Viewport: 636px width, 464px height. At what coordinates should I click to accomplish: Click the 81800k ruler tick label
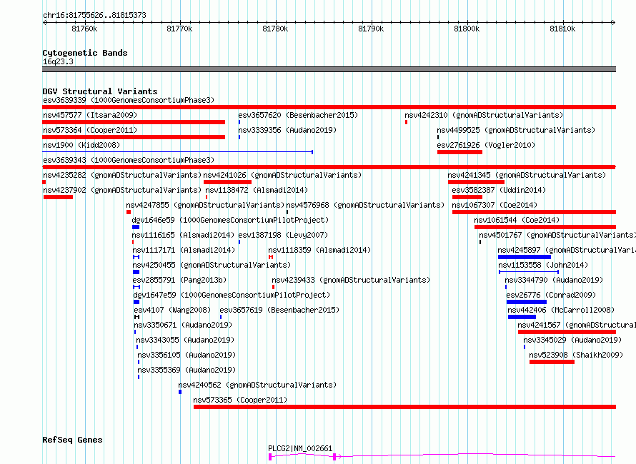click(x=467, y=29)
